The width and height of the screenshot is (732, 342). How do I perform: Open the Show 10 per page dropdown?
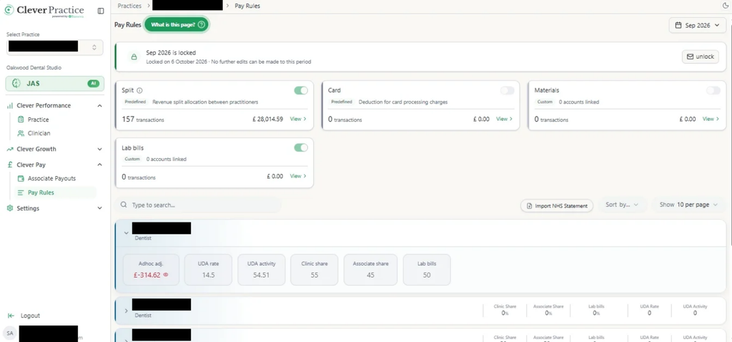(688, 205)
